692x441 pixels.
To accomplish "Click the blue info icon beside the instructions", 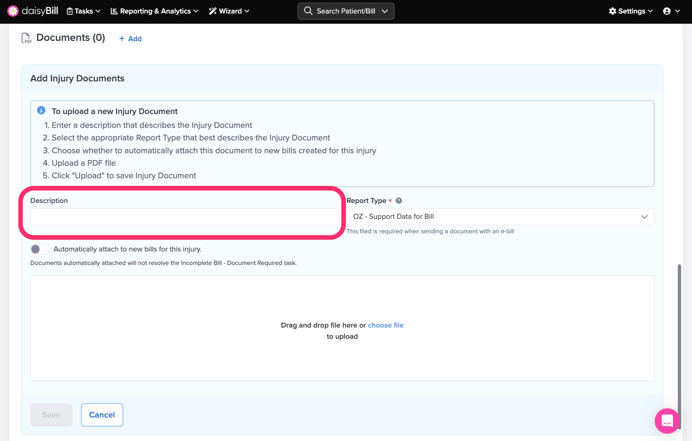I will pyautogui.click(x=41, y=111).
